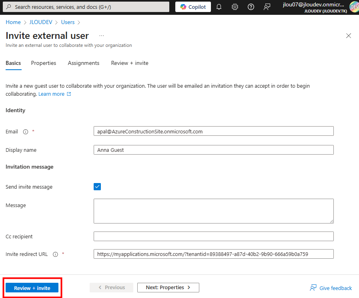Open the portal settings gear icon
The width and height of the screenshot is (359, 298).
pos(235,7)
